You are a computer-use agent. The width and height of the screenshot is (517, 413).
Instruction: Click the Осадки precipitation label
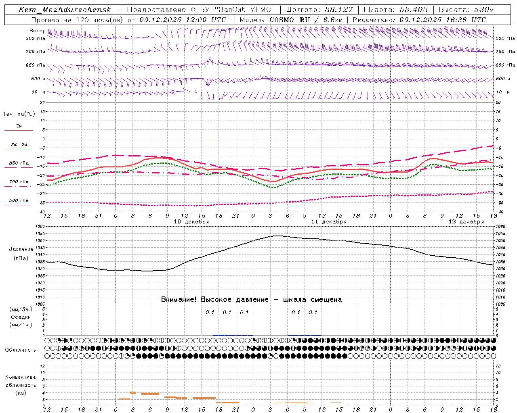point(21,317)
